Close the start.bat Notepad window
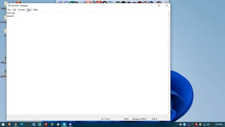 (x=167, y=6)
